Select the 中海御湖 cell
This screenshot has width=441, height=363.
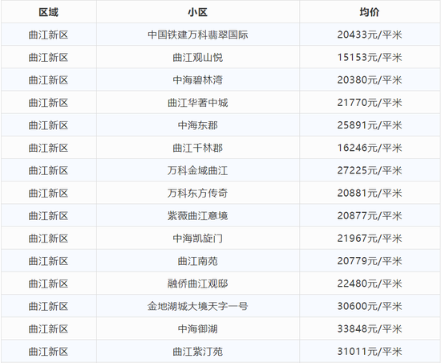(x=198, y=329)
